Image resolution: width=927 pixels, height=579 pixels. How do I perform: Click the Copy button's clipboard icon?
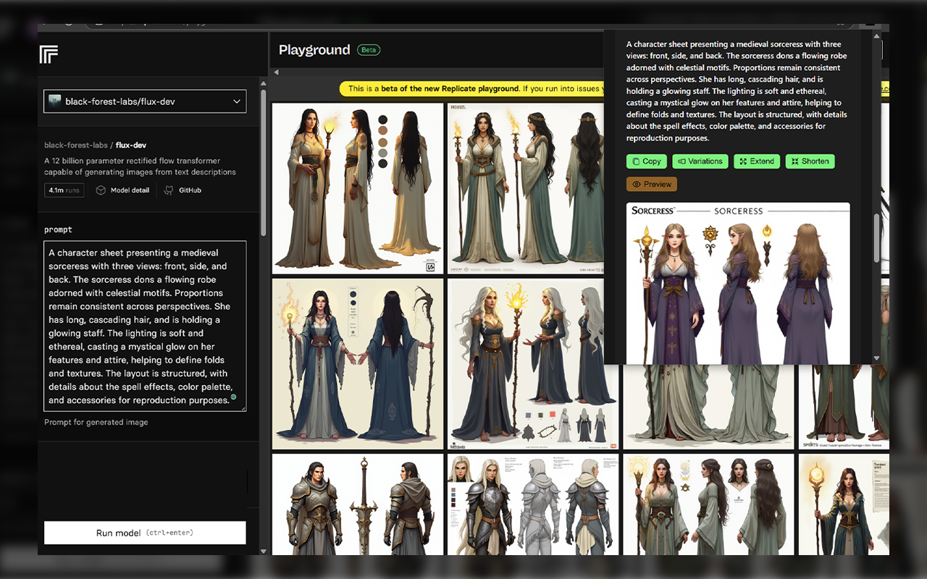(x=636, y=161)
